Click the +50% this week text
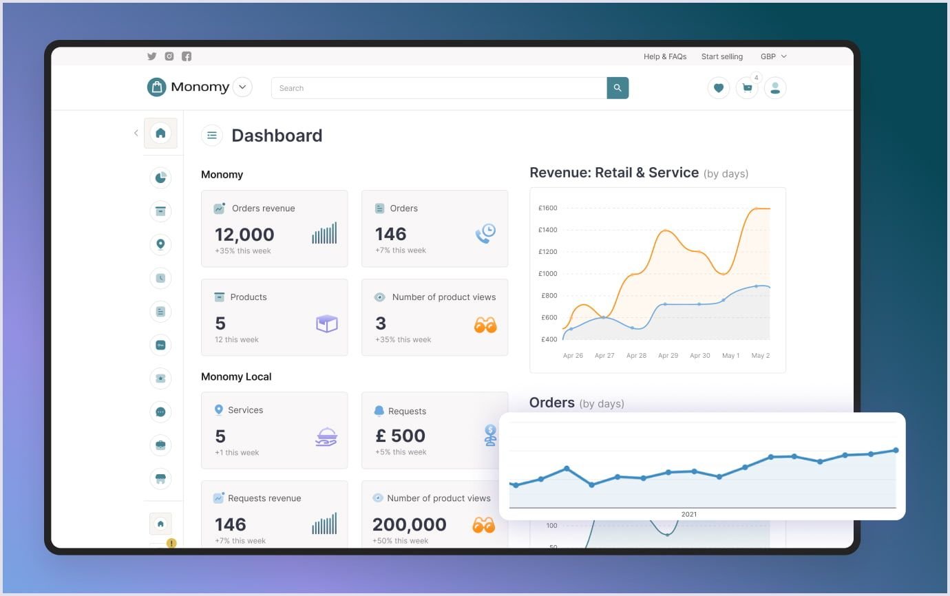This screenshot has height=596, width=950. click(401, 541)
